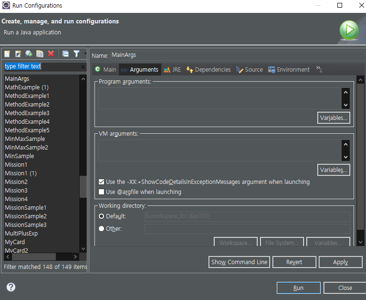Viewport: 366px width, 300px height.
Task: Switch to the JRE tab
Action: [172, 70]
